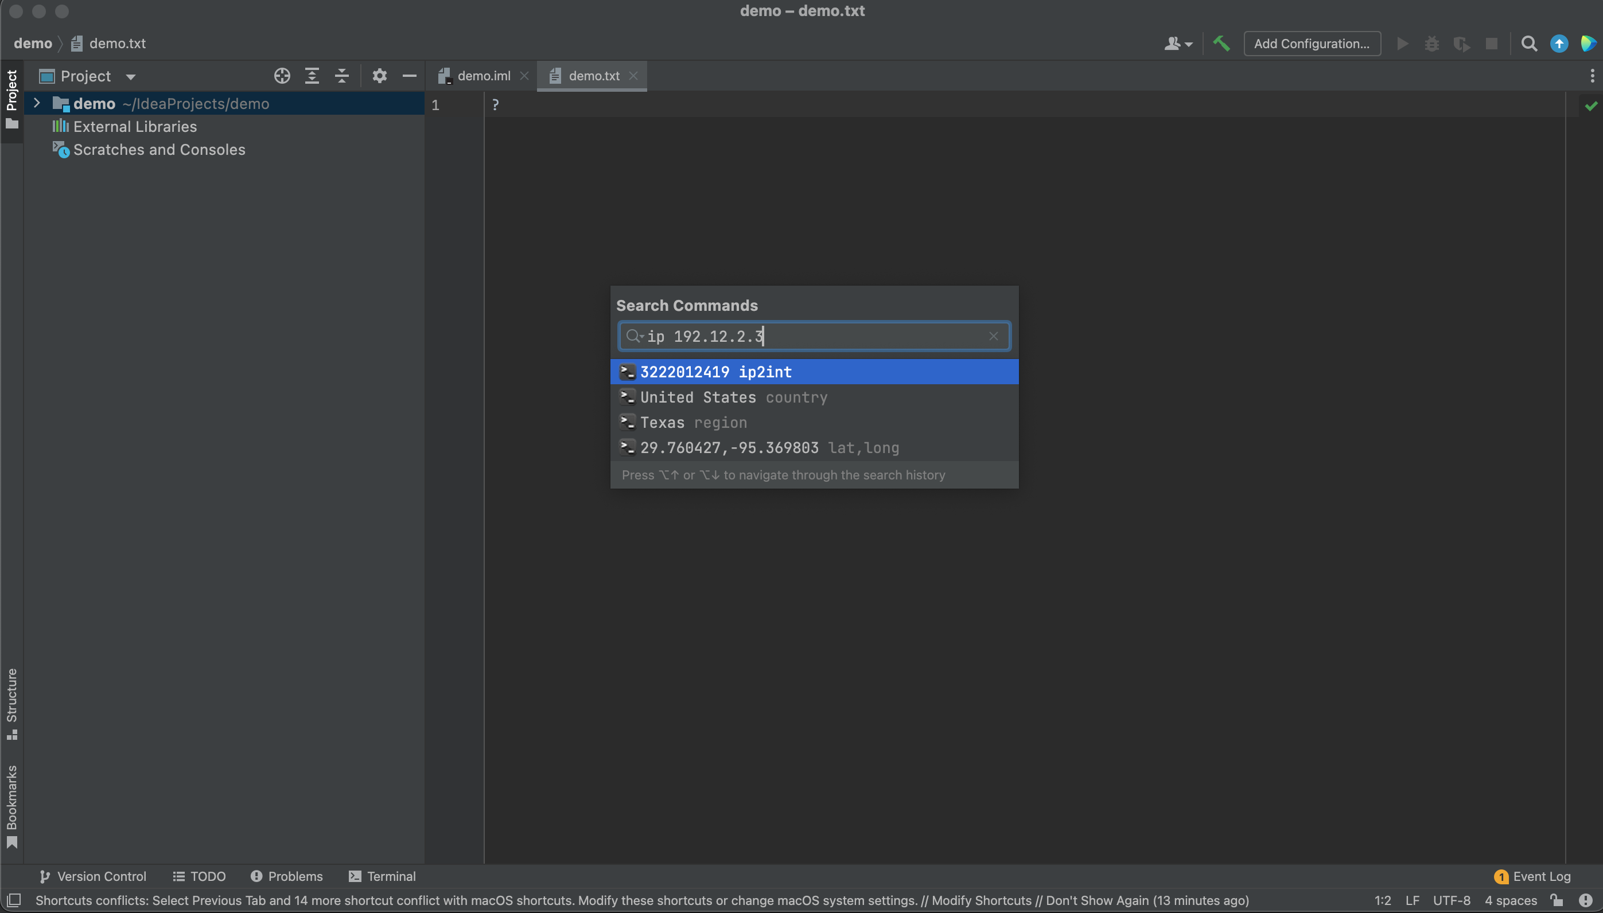The image size is (1603, 913).
Task: Select the 29.760427,-95.369803 lat,long result
Action: pos(814,448)
